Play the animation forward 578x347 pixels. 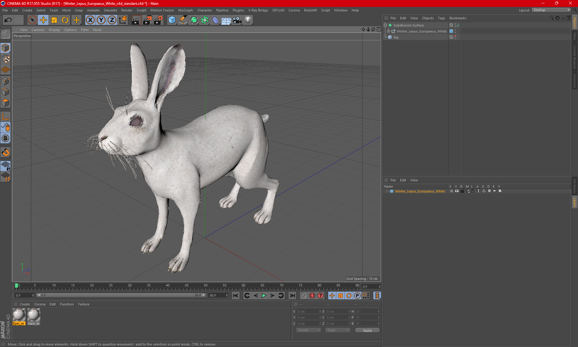tap(264, 295)
